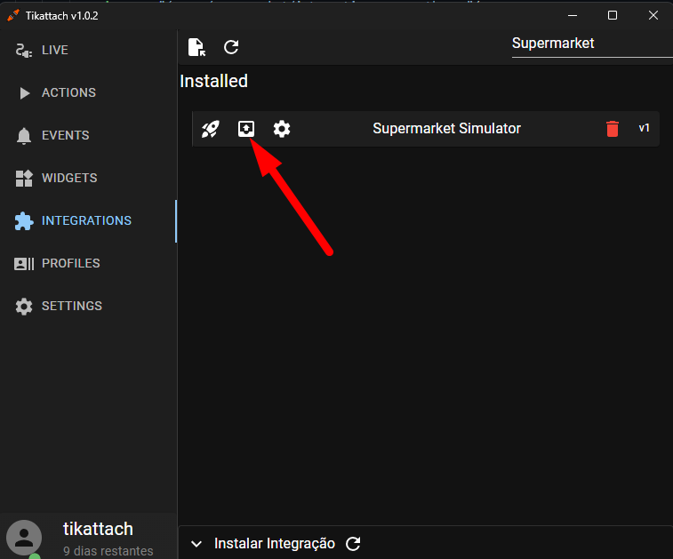Launch Supermarket Simulator with rocket icon
This screenshot has width=673, height=559.
tap(211, 129)
